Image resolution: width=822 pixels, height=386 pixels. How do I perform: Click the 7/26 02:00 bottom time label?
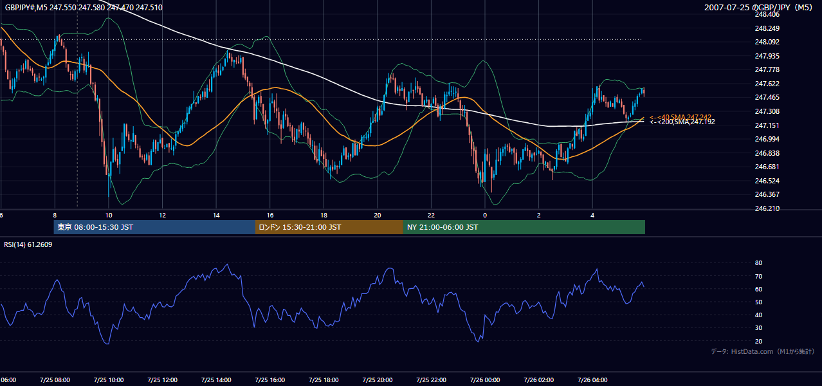click(x=538, y=380)
